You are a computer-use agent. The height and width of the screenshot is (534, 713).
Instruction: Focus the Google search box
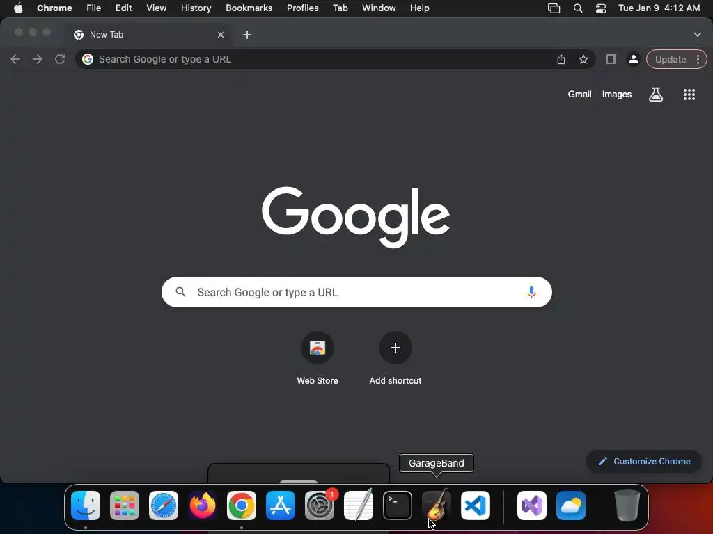coord(356,292)
